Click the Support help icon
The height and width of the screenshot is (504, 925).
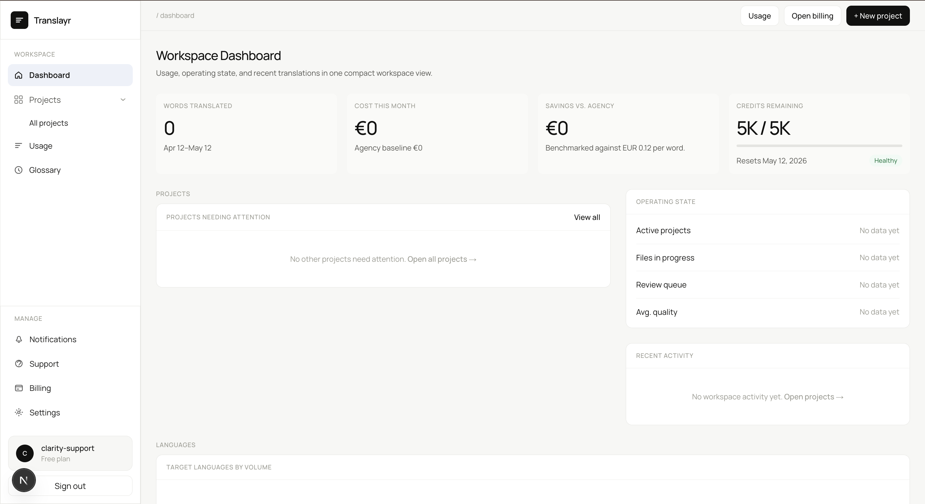tap(19, 364)
